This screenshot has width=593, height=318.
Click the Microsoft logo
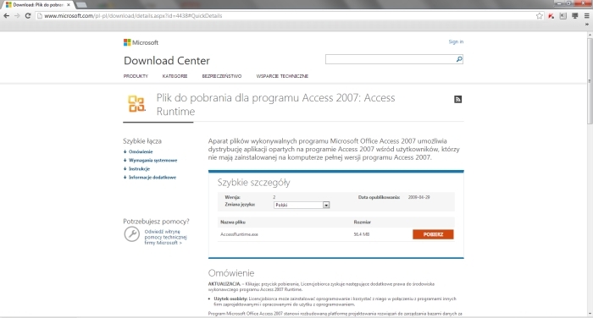[x=141, y=42]
